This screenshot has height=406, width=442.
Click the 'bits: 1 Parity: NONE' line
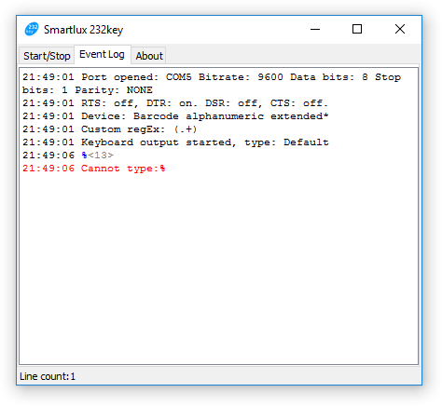click(88, 90)
